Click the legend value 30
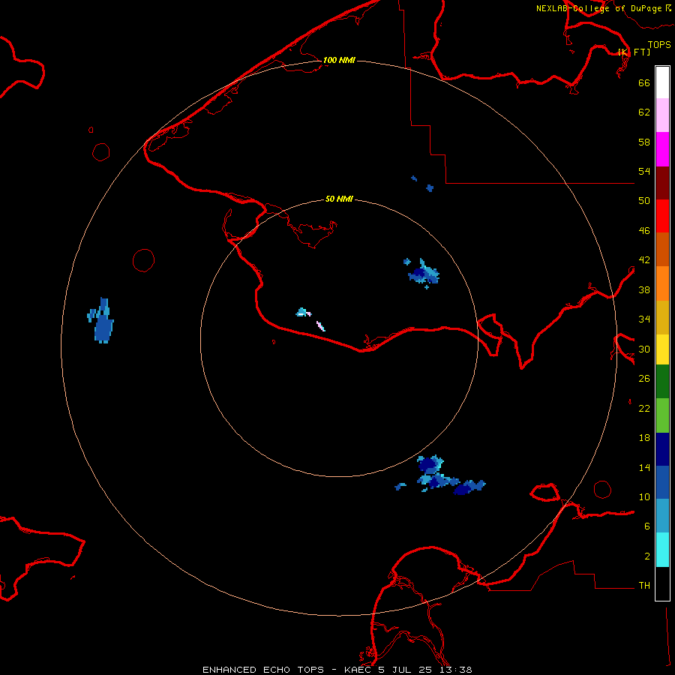The width and height of the screenshot is (675, 675). point(644,349)
